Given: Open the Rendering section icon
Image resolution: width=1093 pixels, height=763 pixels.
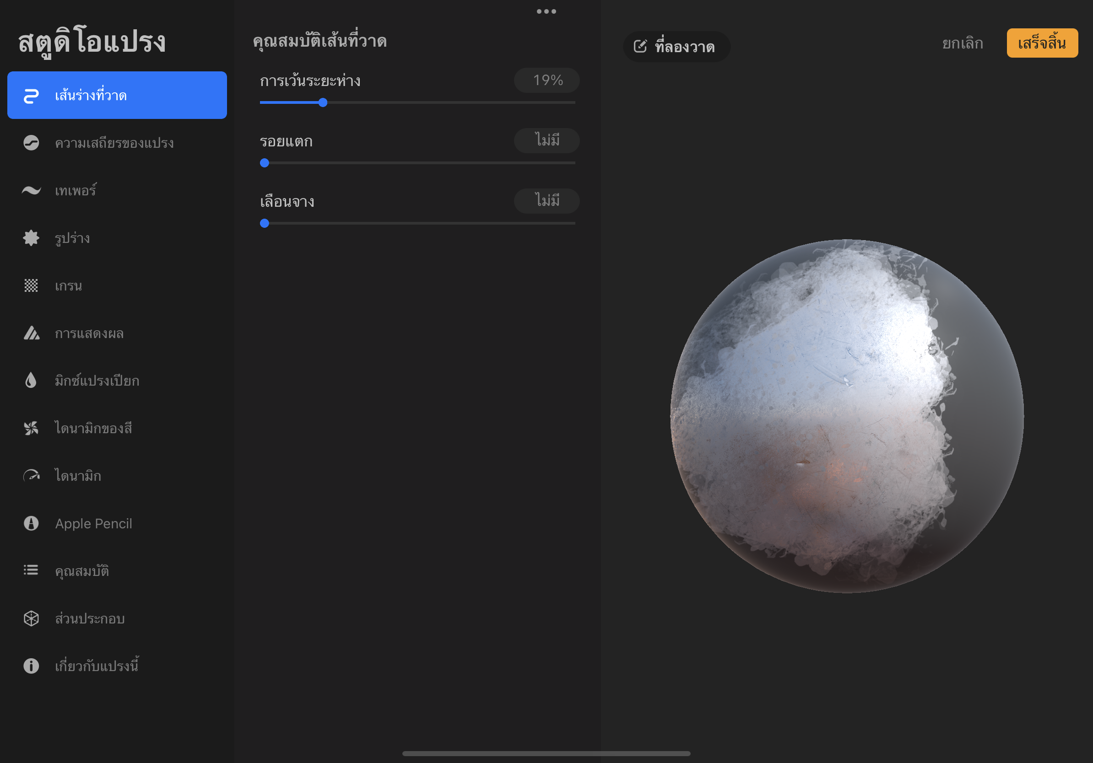Looking at the screenshot, I should pos(32,333).
